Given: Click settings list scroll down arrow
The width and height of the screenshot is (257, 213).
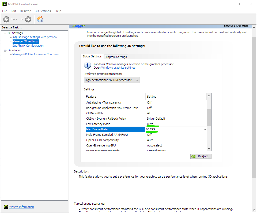Looking at the screenshot, I should point(209,149).
